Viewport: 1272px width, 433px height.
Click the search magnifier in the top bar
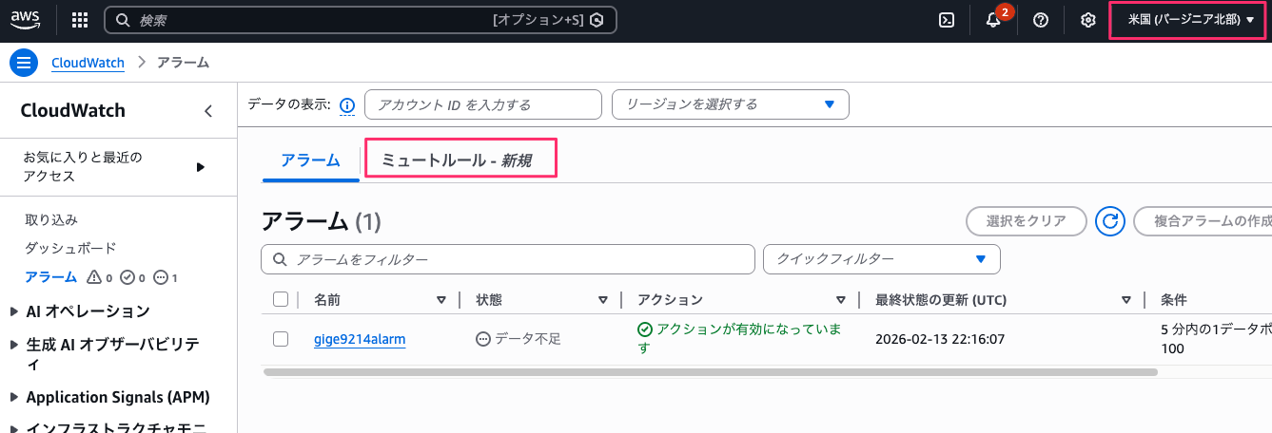point(123,20)
